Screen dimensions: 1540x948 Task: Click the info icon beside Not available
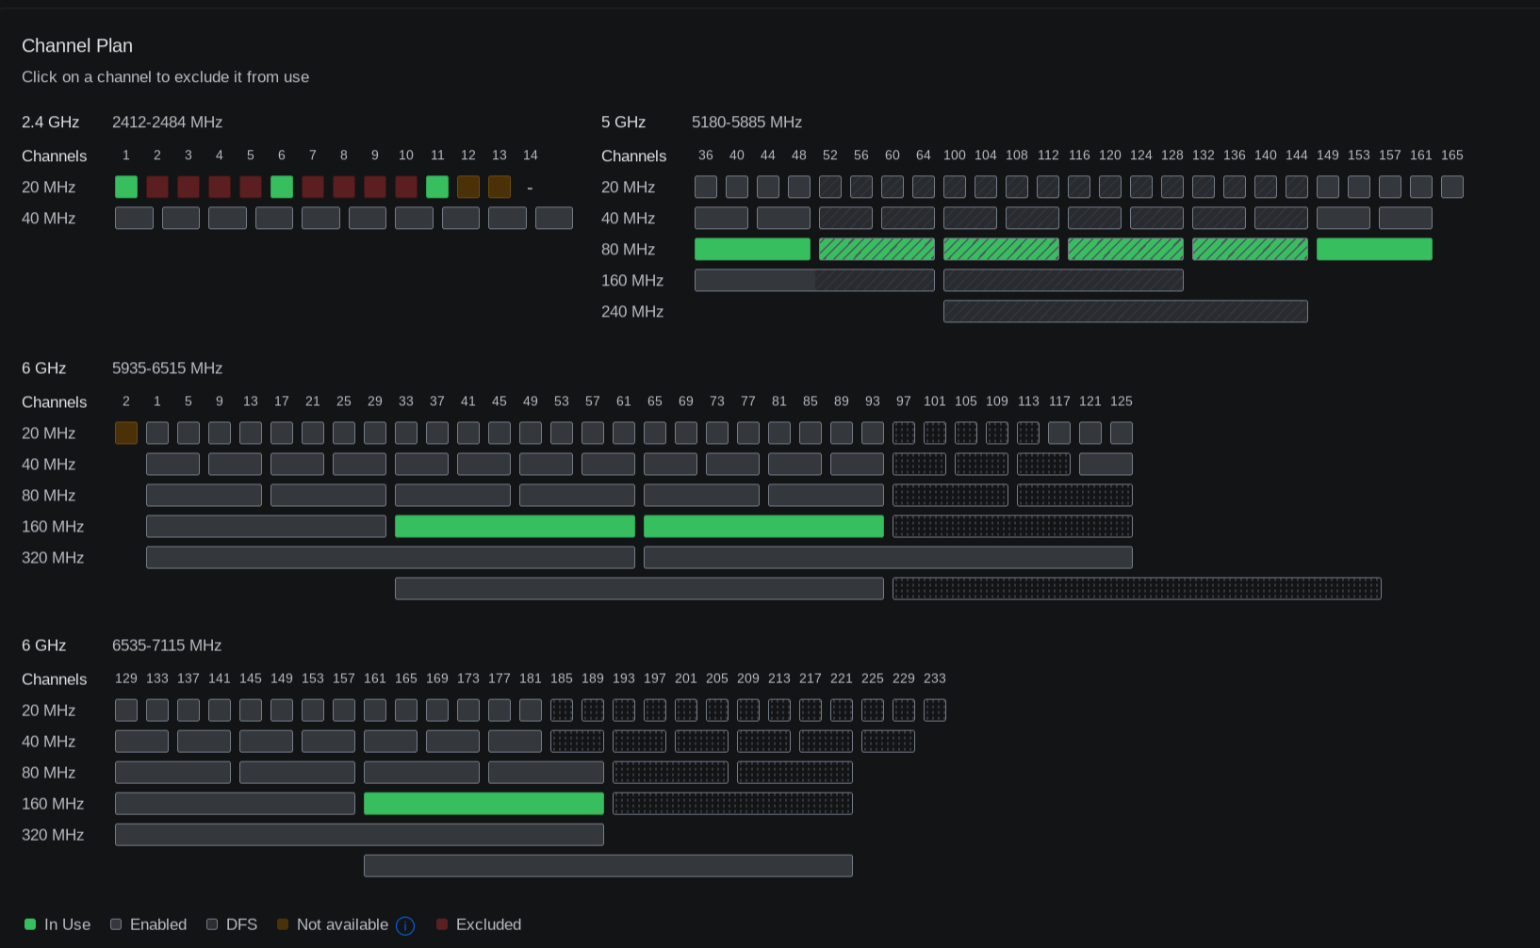405,925
